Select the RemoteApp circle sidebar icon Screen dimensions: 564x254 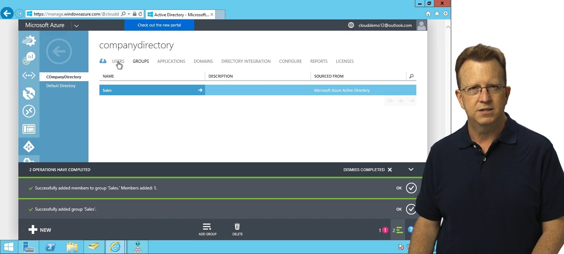(x=29, y=111)
